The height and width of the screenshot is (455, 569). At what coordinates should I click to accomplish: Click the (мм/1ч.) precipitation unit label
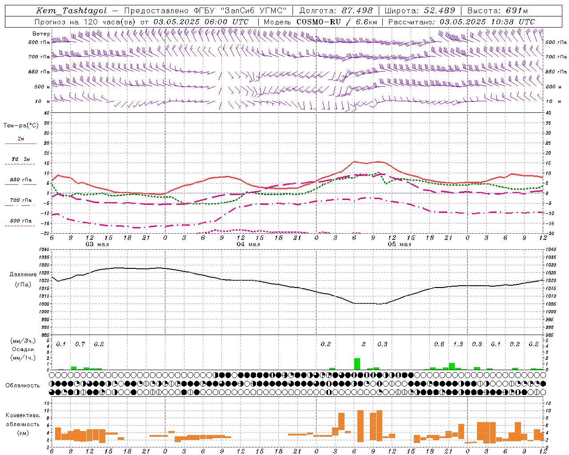[23, 358]
